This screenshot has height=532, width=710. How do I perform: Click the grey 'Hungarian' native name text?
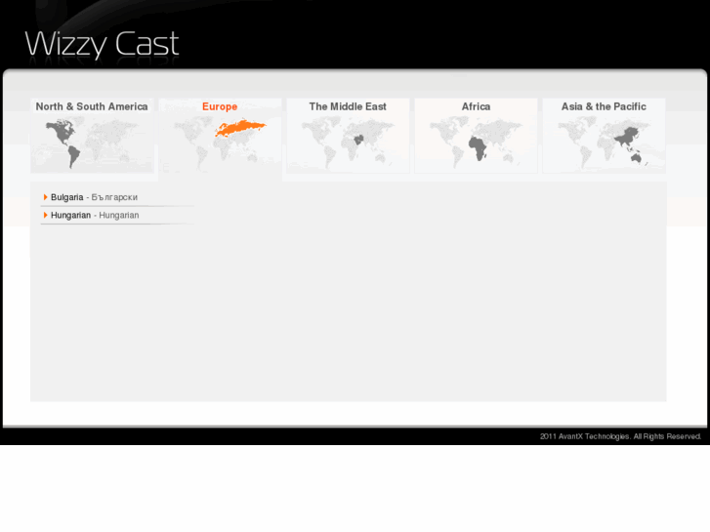click(x=119, y=215)
